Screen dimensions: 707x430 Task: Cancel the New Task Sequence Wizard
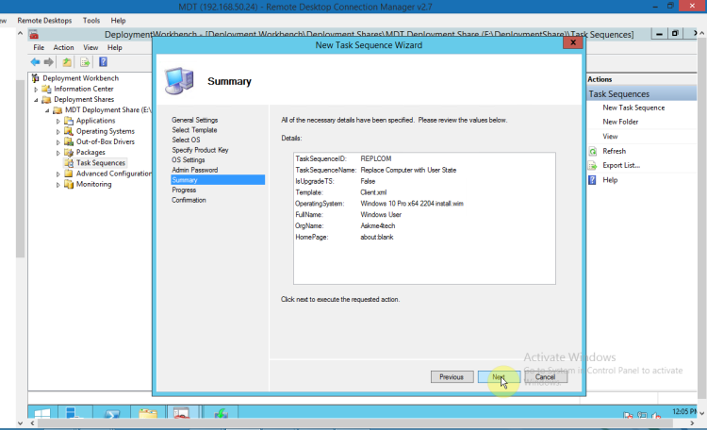pyautogui.click(x=545, y=376)
